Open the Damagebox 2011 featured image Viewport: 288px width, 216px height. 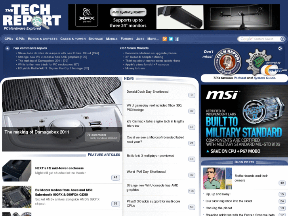62,115
